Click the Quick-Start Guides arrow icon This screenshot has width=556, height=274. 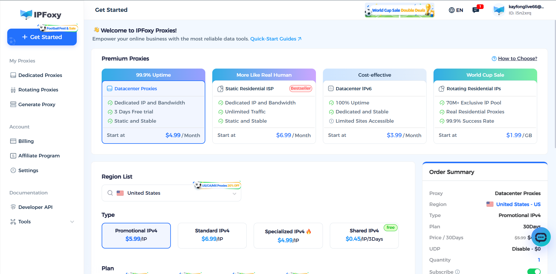coord(300,39)
